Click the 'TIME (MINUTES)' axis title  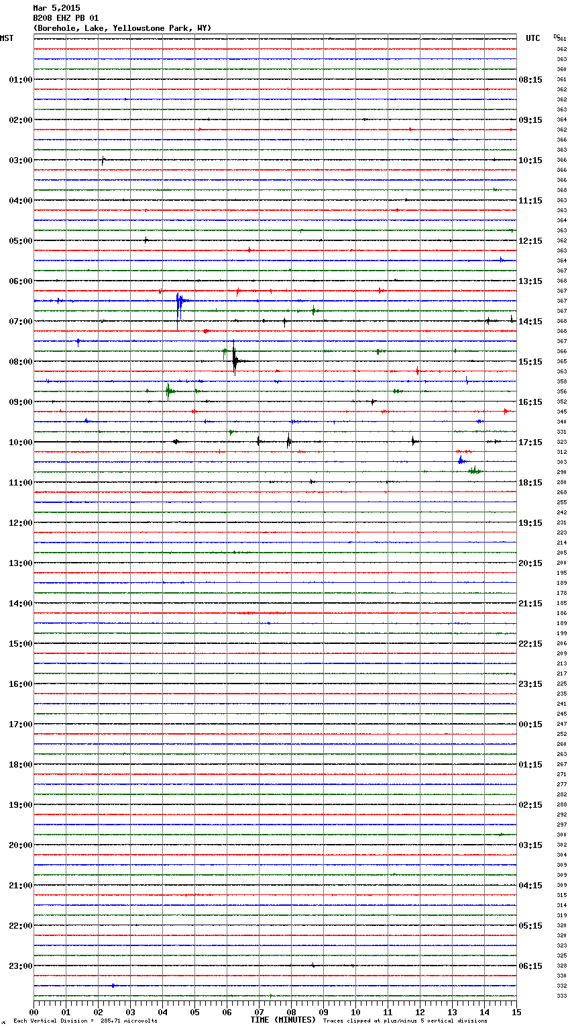coord(283,1020)
